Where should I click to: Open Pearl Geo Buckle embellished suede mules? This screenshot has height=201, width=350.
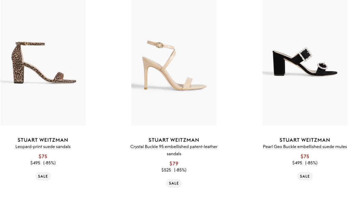[305, 147]
